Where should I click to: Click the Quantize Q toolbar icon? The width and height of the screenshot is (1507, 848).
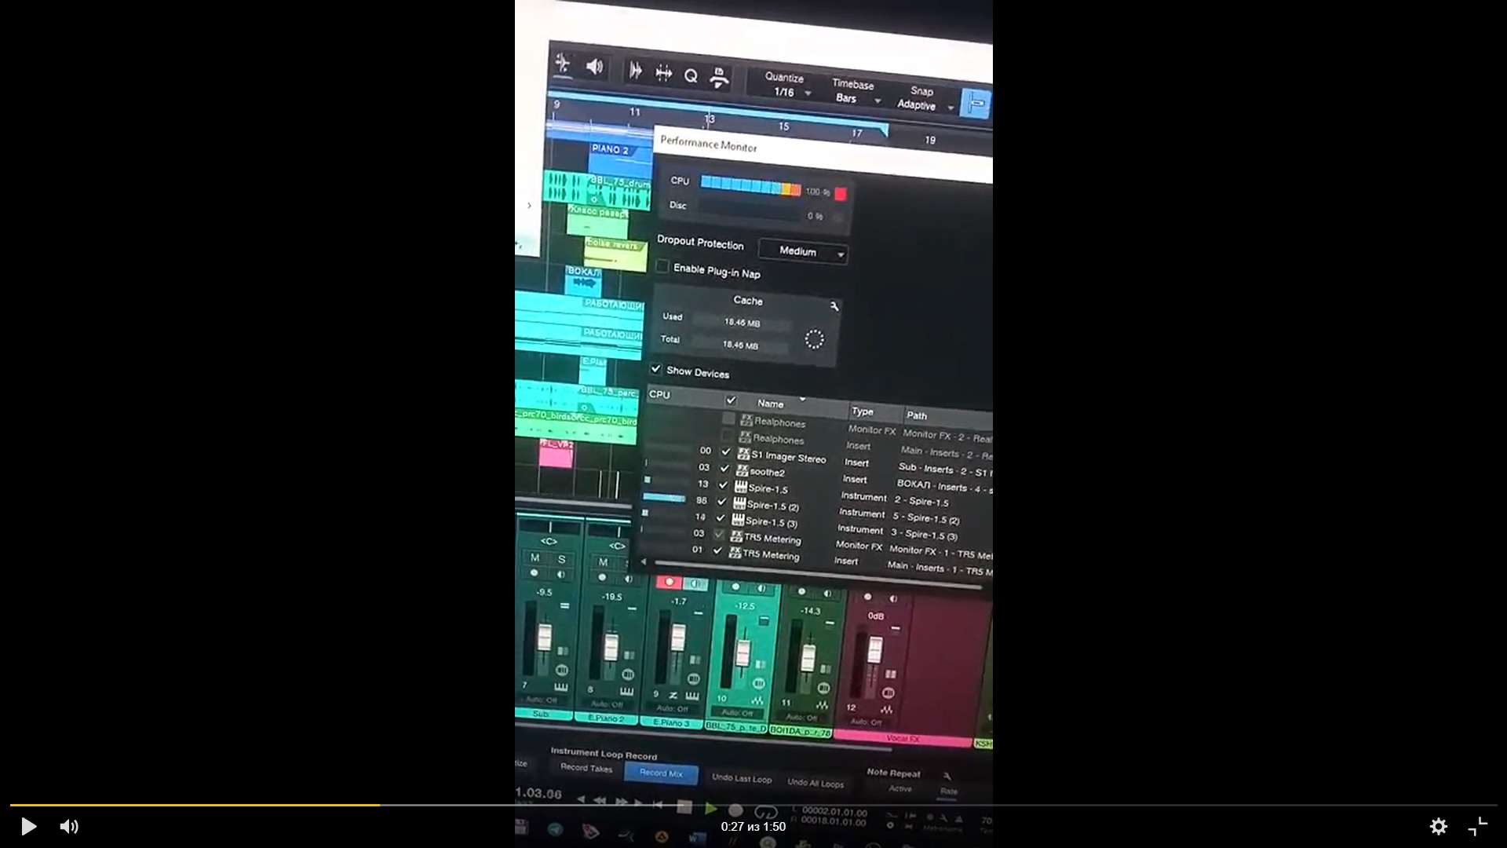[691, 76]
